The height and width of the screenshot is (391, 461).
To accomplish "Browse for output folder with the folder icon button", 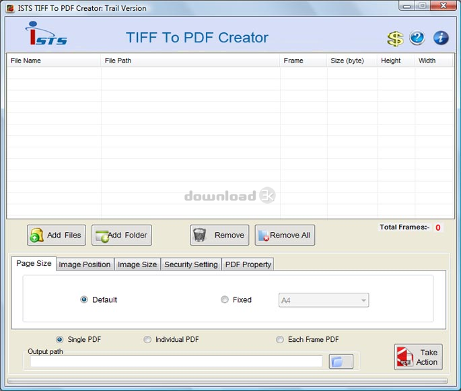I will tap(341, 361).
